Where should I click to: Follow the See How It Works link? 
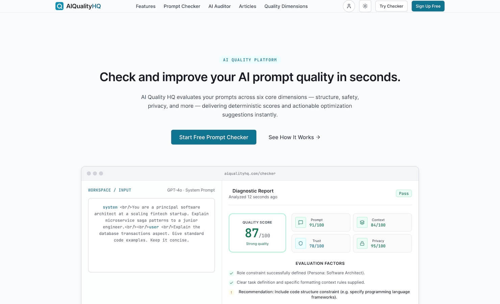point(294,137)
